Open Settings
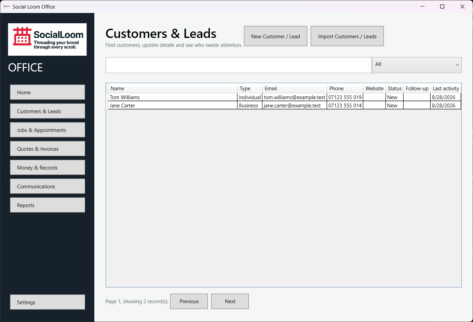473x322 pixels. 48,302
